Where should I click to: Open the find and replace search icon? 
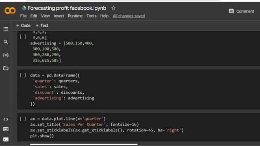point(6,42)
